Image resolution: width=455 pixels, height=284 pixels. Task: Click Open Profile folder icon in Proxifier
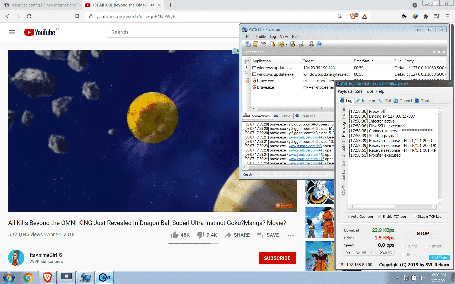281,44
